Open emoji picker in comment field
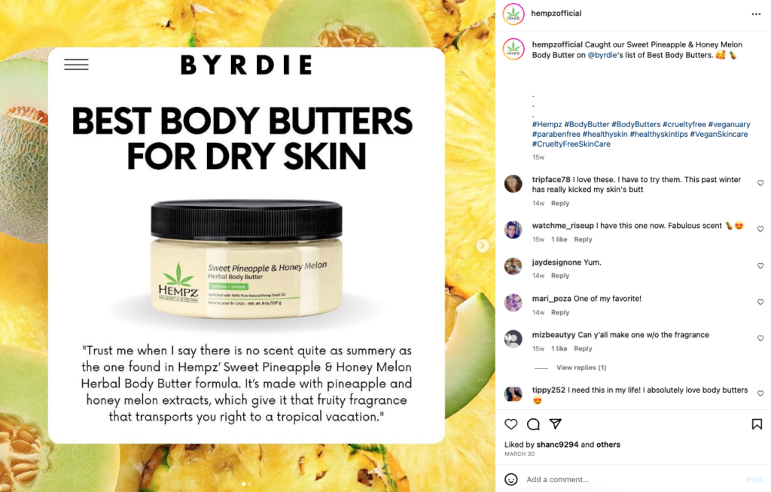Viewport: 771px width, 492px height. point(511,479)
